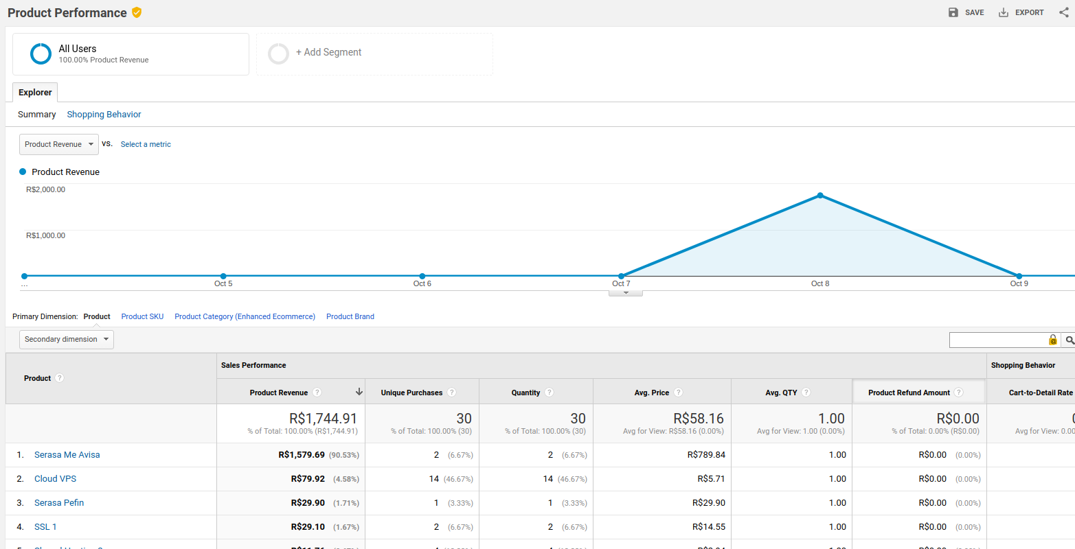Image resolution: width=1075 pixels, height=549 pixels.
Task: Select the Explorer tab
Action: 35,93
